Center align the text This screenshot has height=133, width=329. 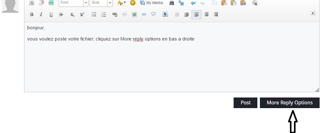(206, 14)
